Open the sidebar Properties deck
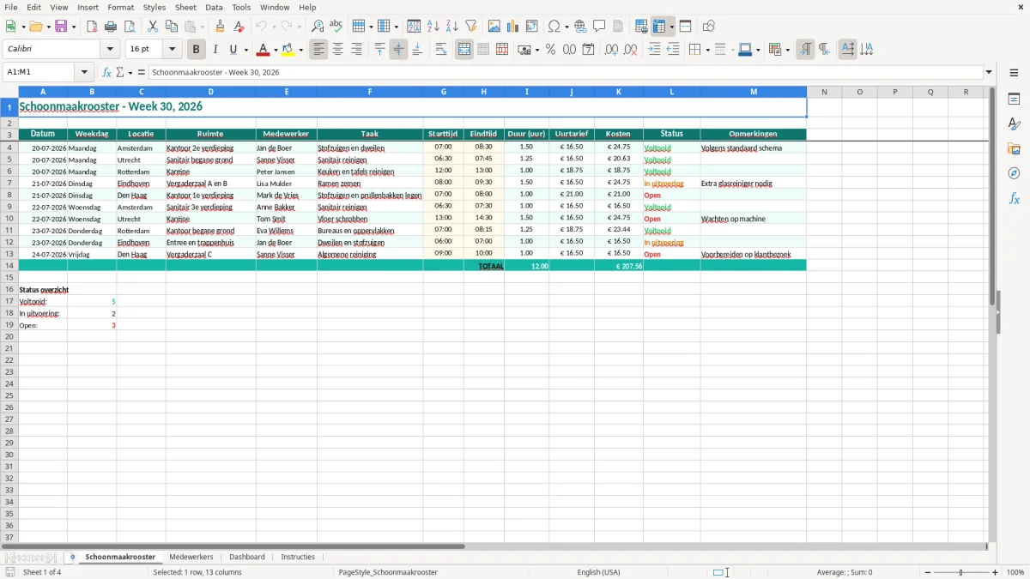Image resolution: width=1030 pixels, height=579 pixels. pos(1014,99)
